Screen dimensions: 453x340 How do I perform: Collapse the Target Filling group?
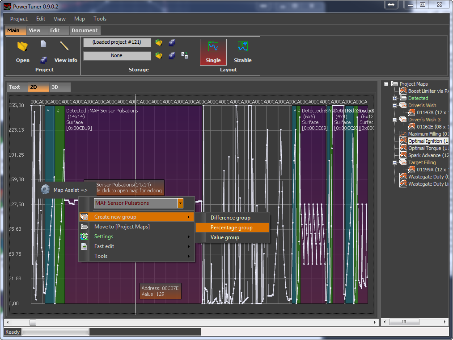click(x=394, y=163)
